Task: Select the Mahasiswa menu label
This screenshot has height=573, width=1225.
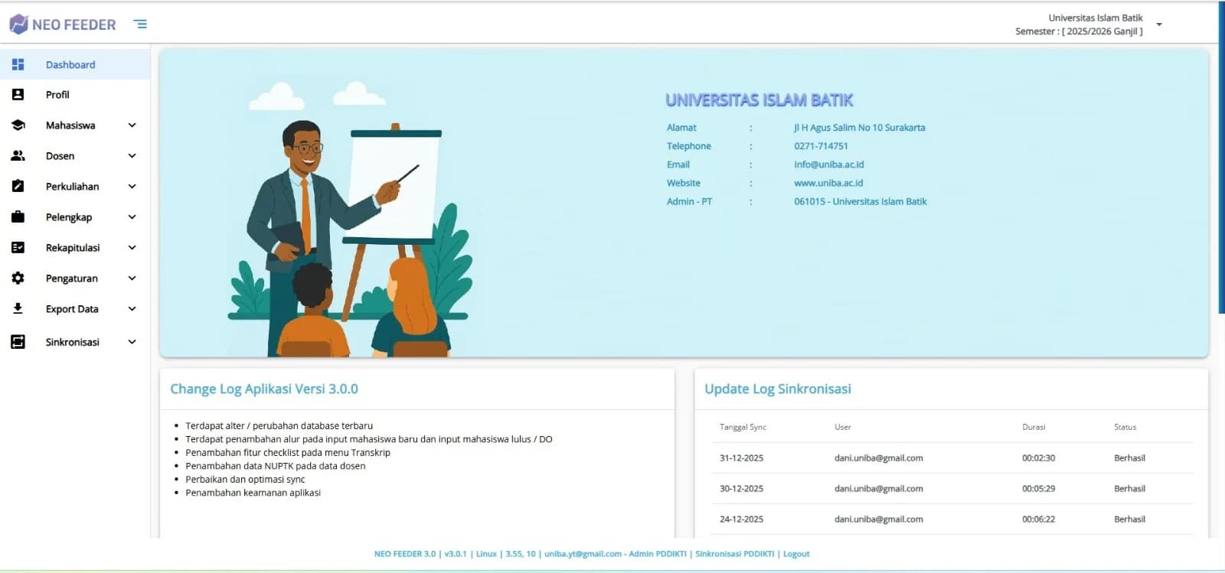Action: point(70,125)
